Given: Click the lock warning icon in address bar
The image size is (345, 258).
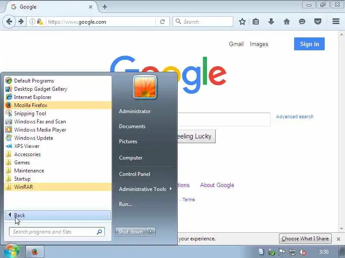Looking at the screenshot, I should coord(40,22).
